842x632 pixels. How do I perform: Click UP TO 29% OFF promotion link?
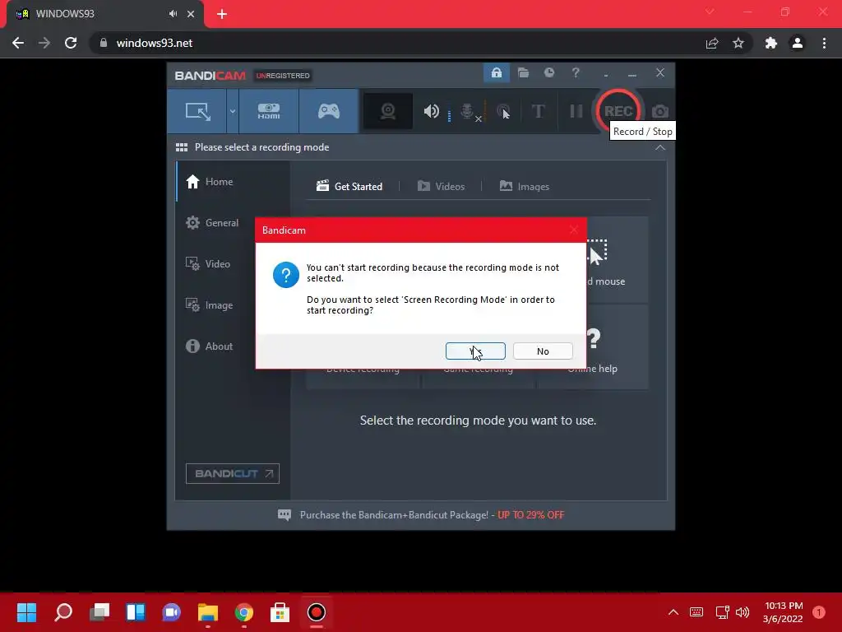530,515
